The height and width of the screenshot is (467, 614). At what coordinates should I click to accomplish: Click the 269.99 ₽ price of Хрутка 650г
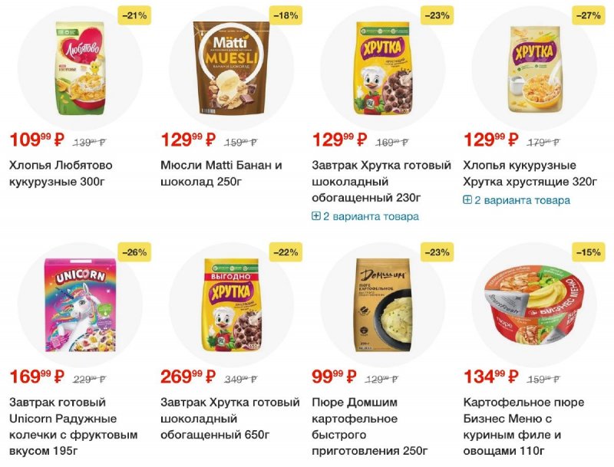188,377
